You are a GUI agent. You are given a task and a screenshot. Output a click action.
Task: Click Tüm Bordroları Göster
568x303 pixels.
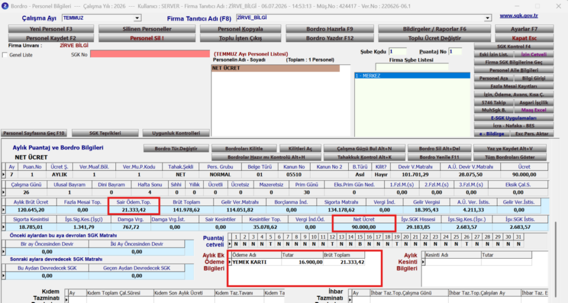[x=510, y=157]
